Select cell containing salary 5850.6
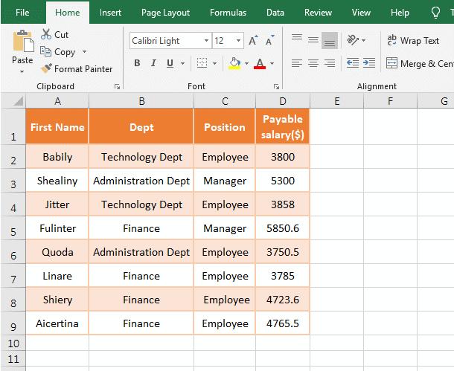454x371 pixels. 283,228
